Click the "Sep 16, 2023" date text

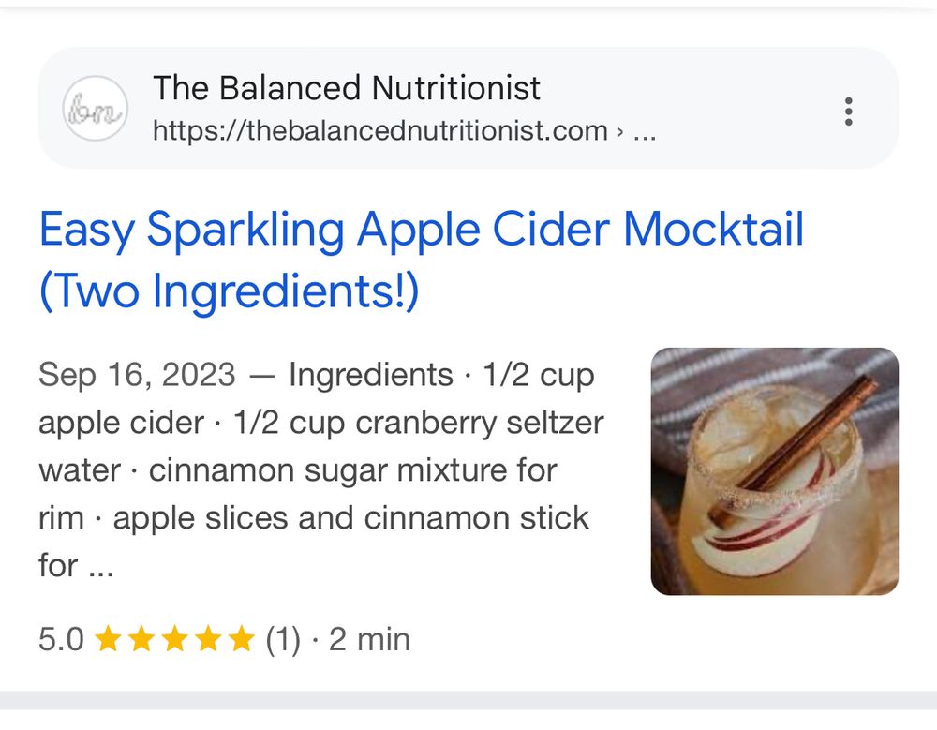[137, 376]
